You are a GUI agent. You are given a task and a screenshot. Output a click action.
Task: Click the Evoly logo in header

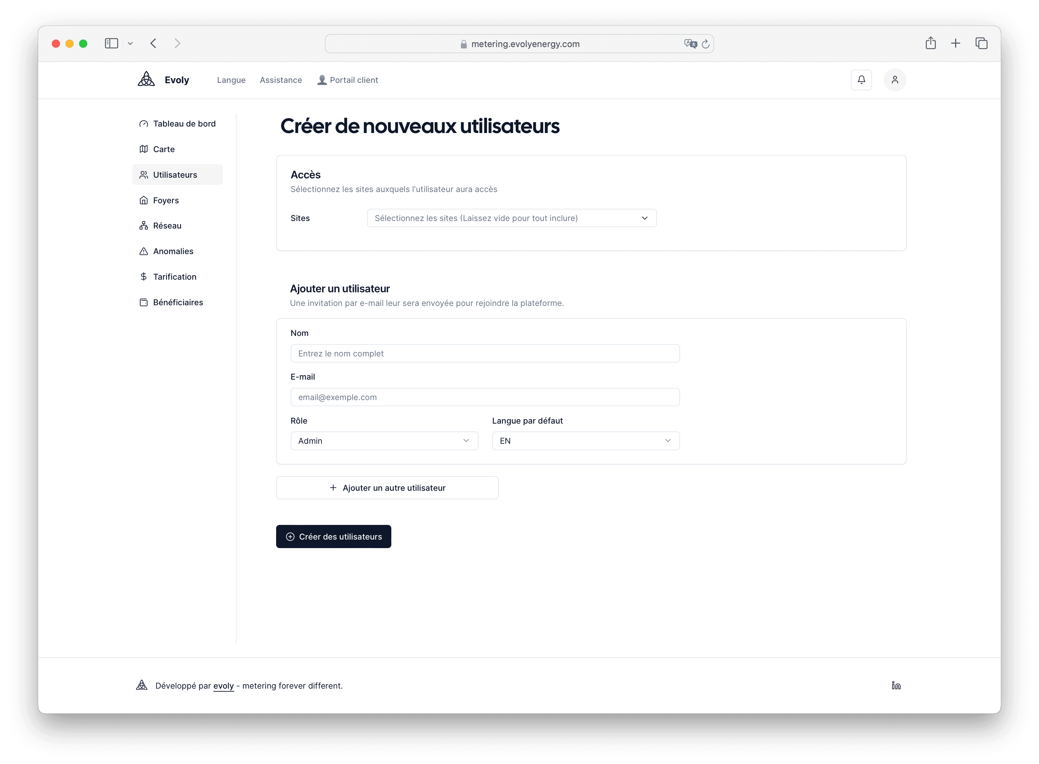coord(147,79)
